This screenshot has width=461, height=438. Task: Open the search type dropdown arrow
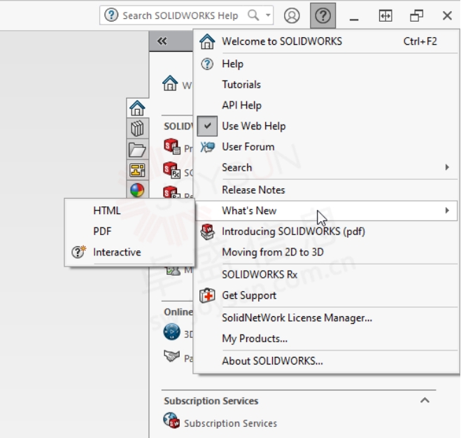click(x=268, y=15)
